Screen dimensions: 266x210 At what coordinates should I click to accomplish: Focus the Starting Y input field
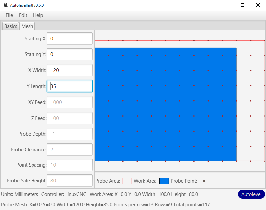(x=70, y=54)
